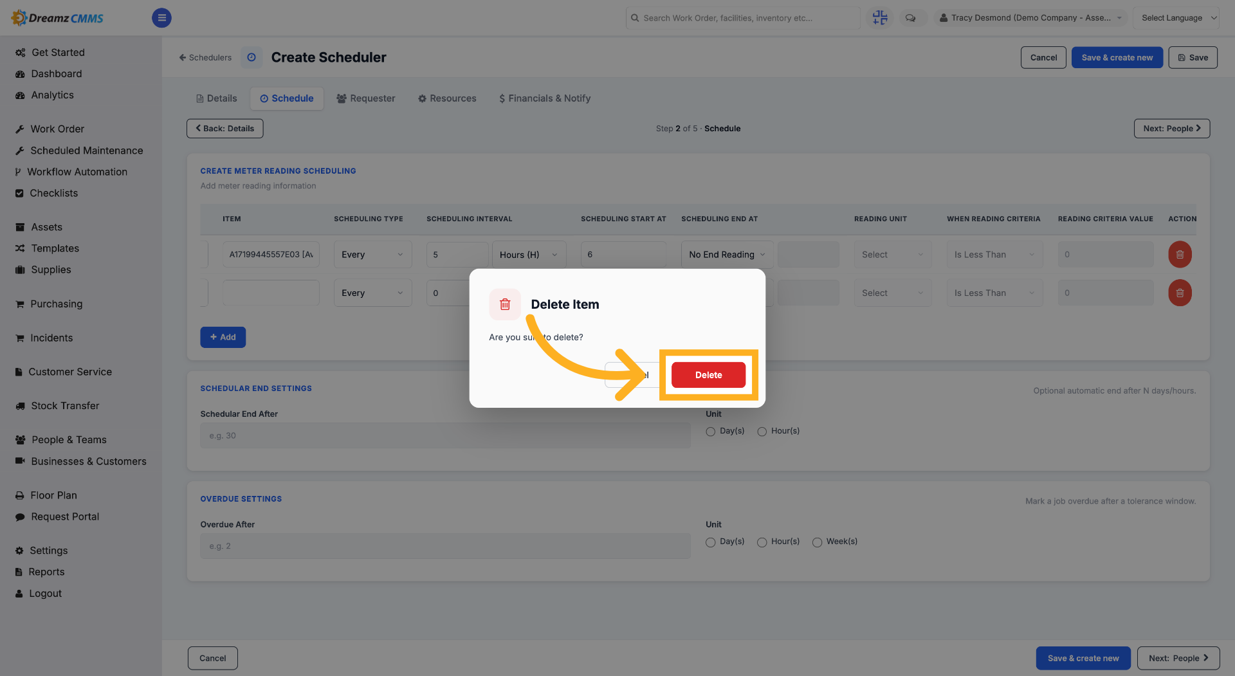This screenshot has height=676, width=1235.
Task: Delete first meter reading row via trash icon
Action: point(1180,254)
